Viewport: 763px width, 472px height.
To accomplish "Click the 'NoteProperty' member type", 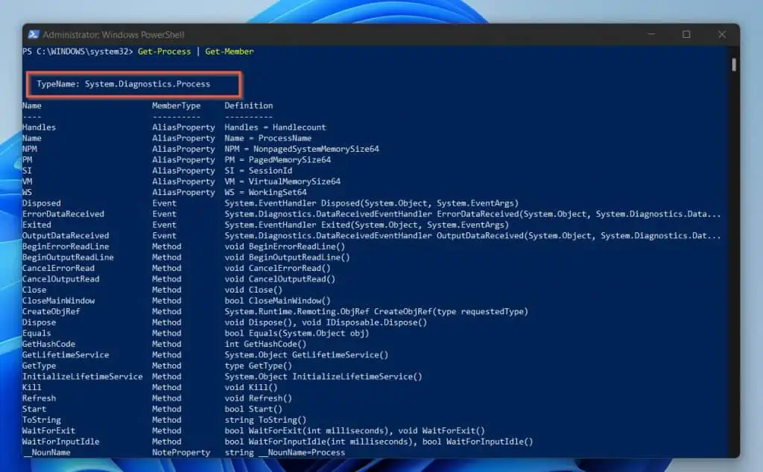I will click(x=181, y=453).
